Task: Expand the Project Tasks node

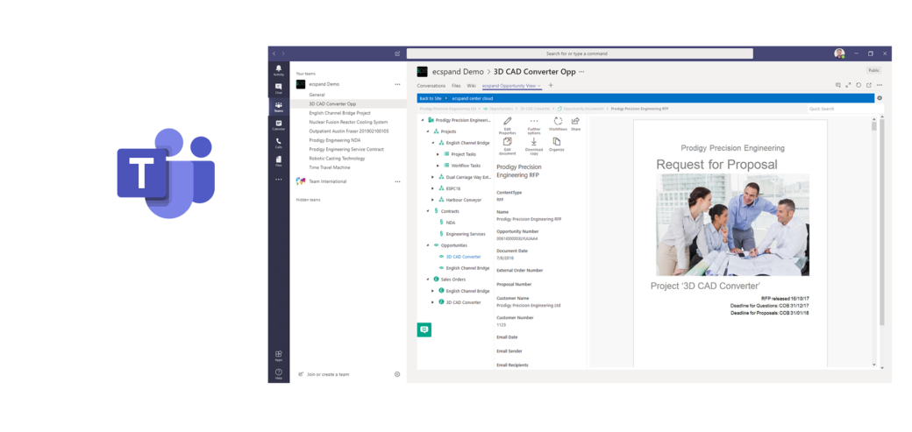Action: coord(438,154)
